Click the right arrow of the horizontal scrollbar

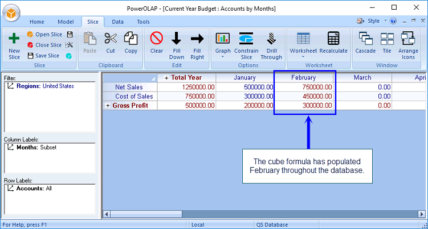[x=422, y=214]
